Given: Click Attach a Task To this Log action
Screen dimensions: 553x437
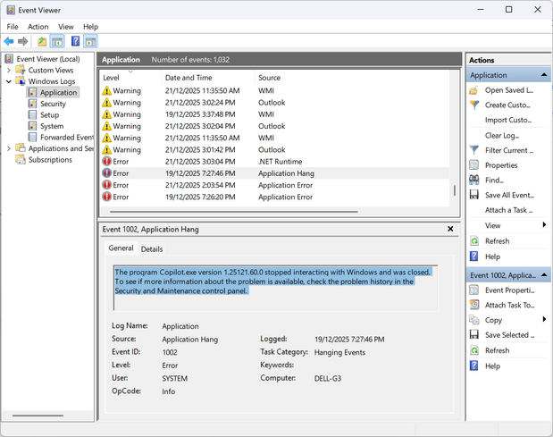Looking at the screenshot, I should [509, 210].
